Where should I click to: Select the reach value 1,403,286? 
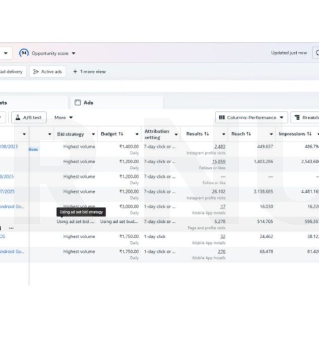pyautogui.click(x=263, y=162)
